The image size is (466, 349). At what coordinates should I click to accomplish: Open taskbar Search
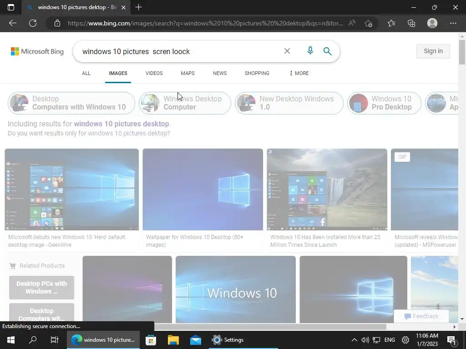coord(33,340)
